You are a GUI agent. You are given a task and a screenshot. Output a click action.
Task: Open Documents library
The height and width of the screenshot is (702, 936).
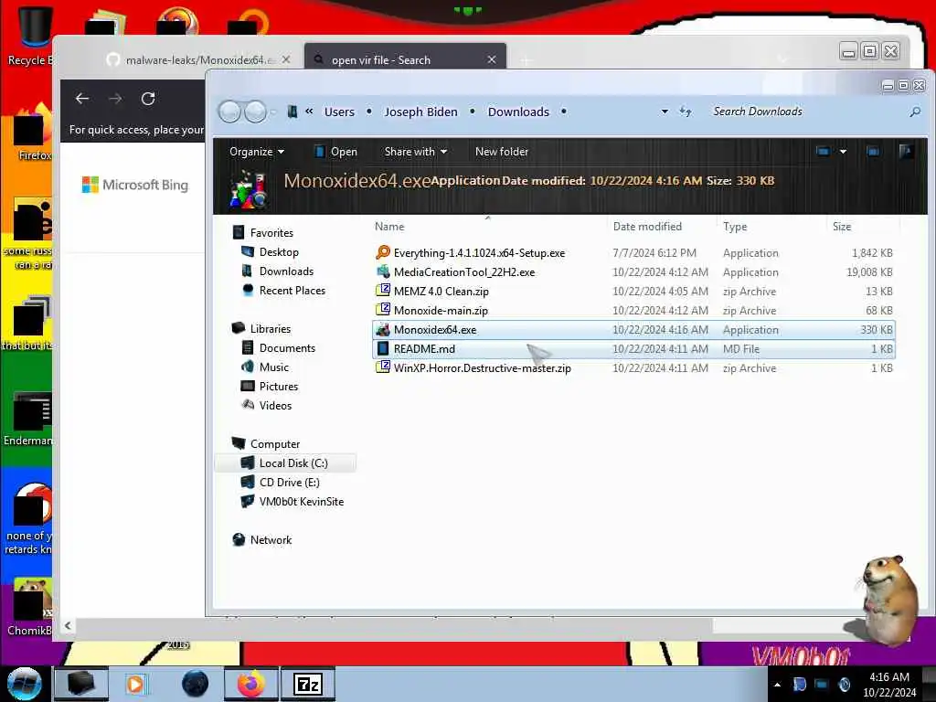[286, 348]
